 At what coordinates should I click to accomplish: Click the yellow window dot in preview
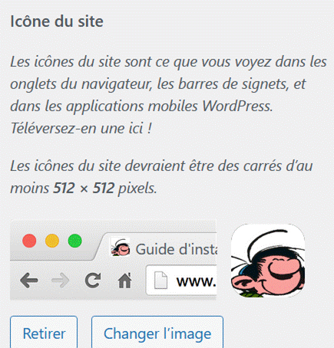pos(52,241)
